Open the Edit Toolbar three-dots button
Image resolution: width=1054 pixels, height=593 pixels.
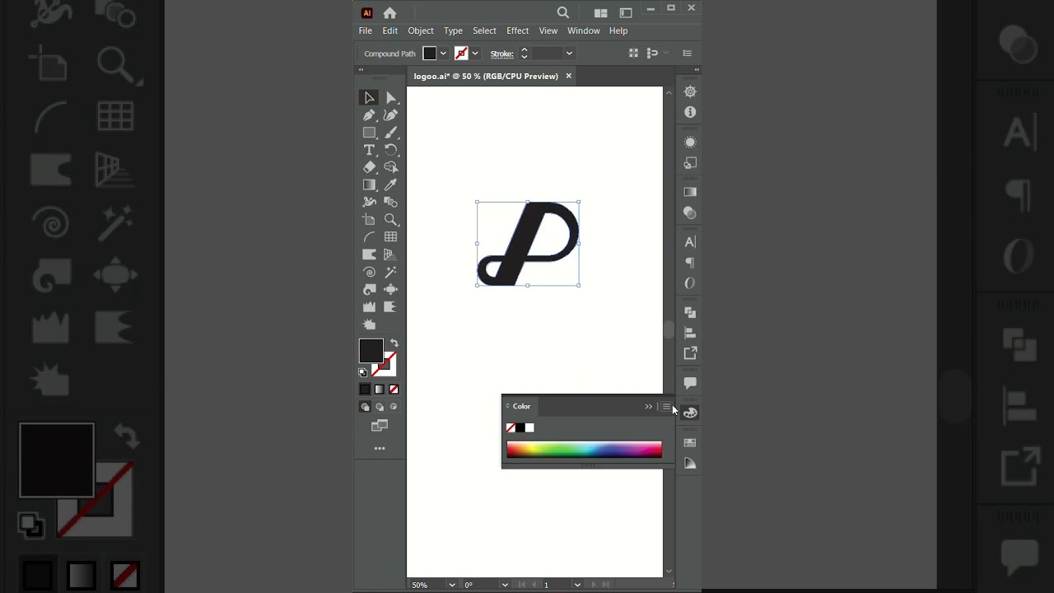pos(380,449)
